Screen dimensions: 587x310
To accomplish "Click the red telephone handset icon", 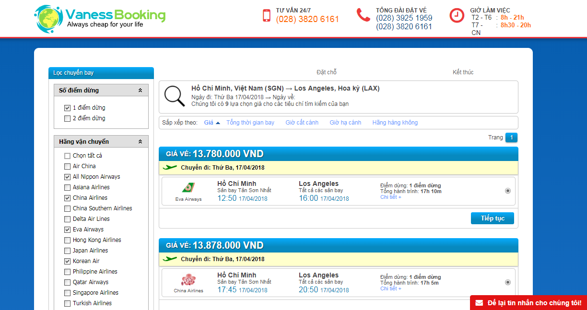I will (363, 15).
